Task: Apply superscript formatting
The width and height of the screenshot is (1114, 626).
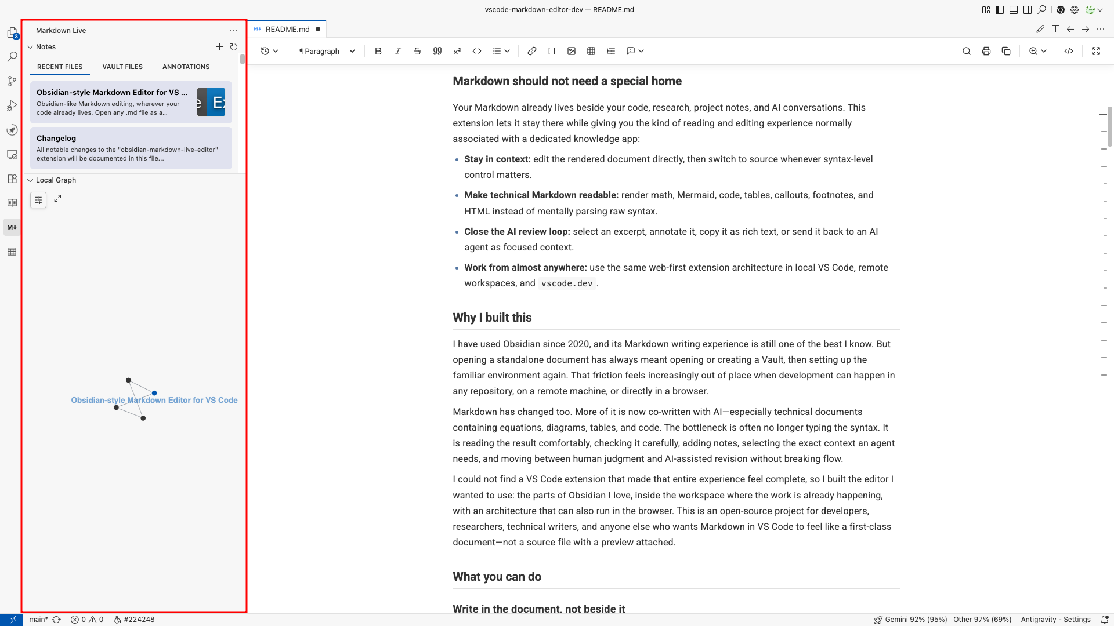Action: pyautogui.click(x=457, y=51)
